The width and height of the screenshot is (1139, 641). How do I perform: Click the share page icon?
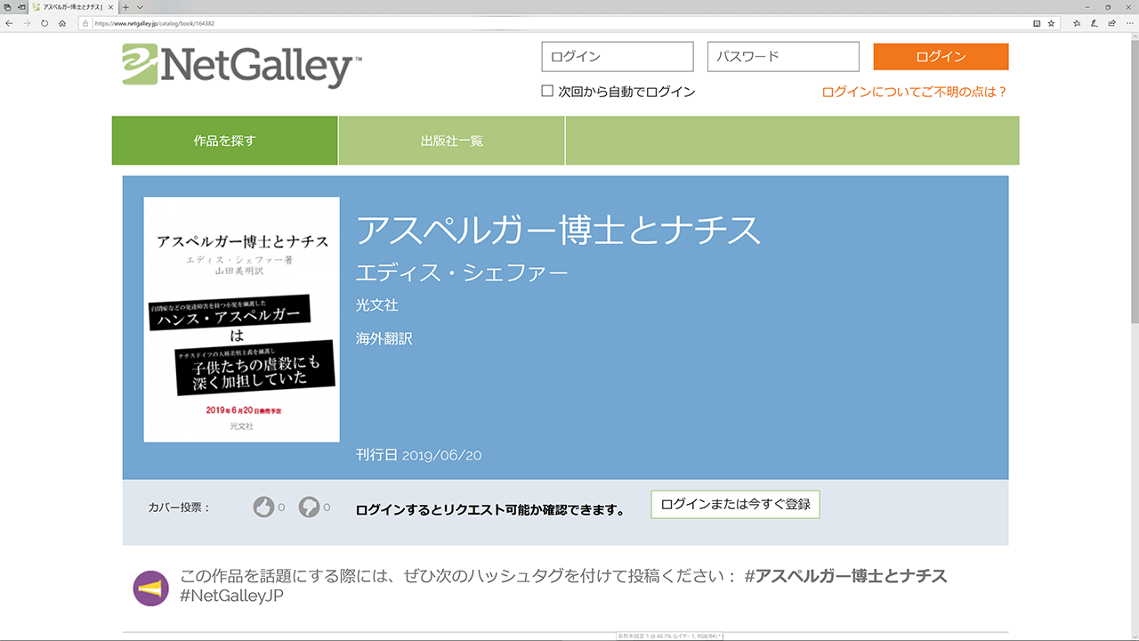[1112, 24]
